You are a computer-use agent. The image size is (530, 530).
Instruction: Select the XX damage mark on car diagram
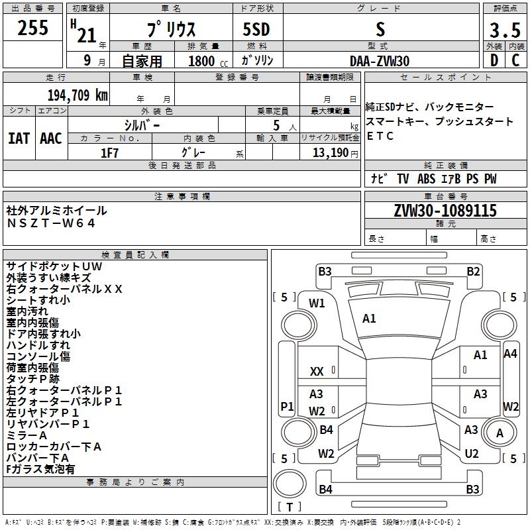tap(317, 372)
